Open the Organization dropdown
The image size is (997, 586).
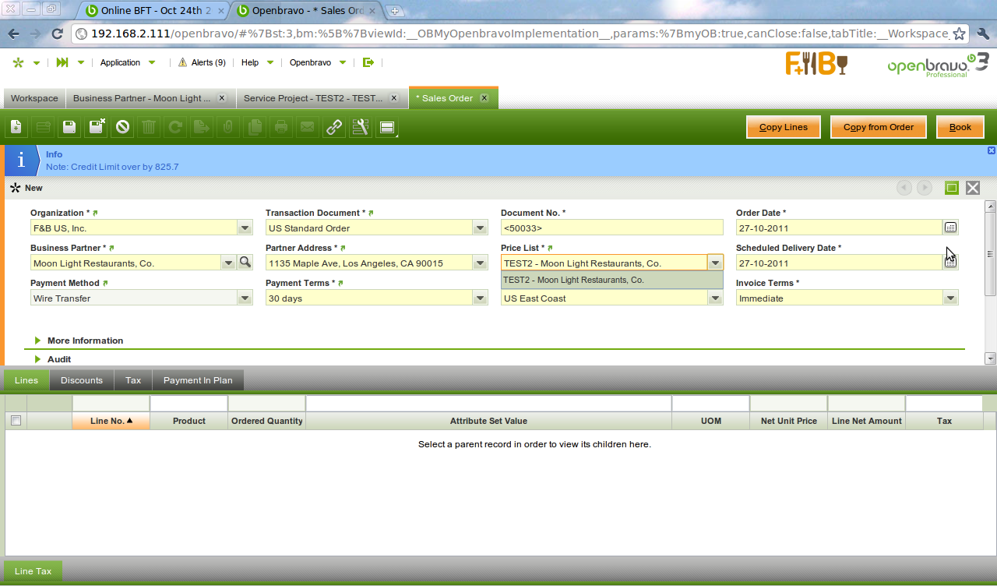245,228
